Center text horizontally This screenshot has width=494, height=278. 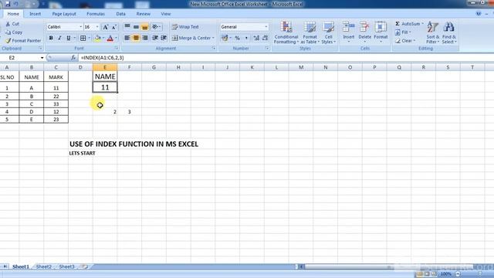[136, 38]
